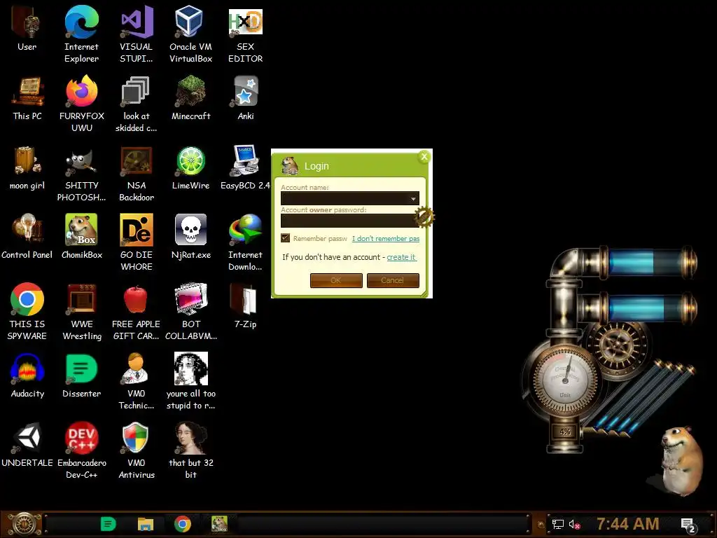Open the User desktop icon
Screen dimensions: 717x538
(27, 28)
